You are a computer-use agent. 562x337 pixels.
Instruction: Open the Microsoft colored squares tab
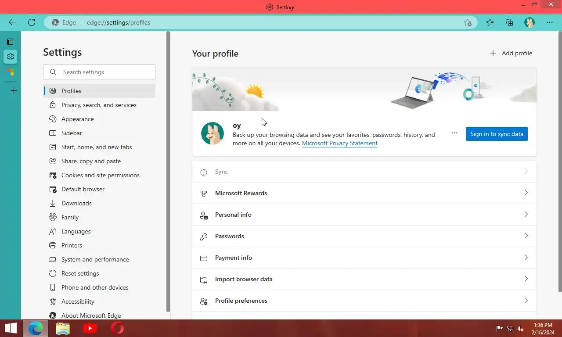click(11, 72)
